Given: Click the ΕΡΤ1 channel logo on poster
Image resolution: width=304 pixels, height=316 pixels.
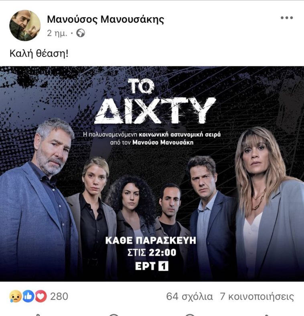Looking at the screenshot, I should click(x=152, y=266).
